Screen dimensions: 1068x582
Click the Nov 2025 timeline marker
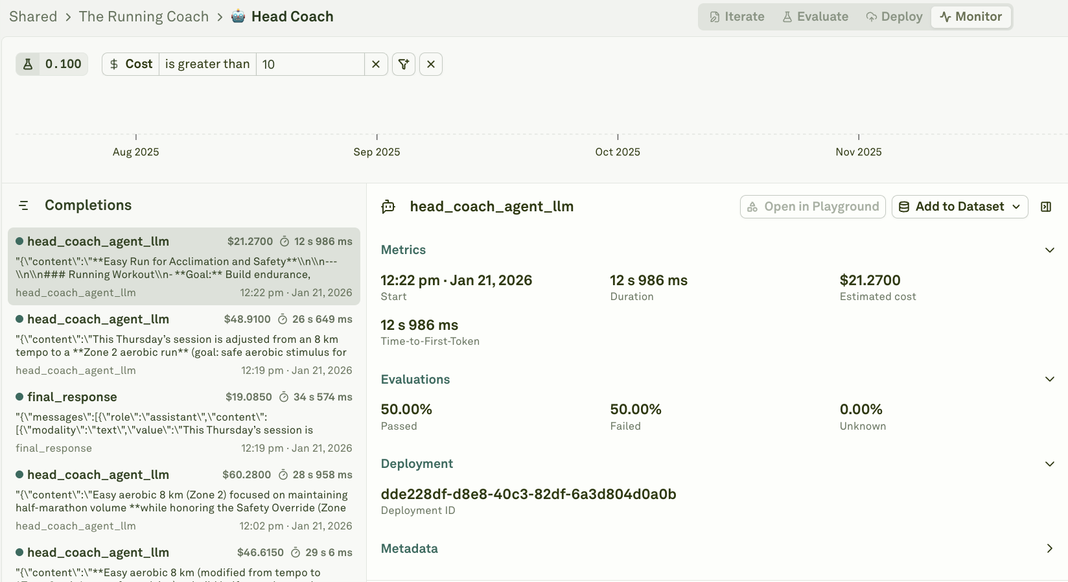point(859,152)
